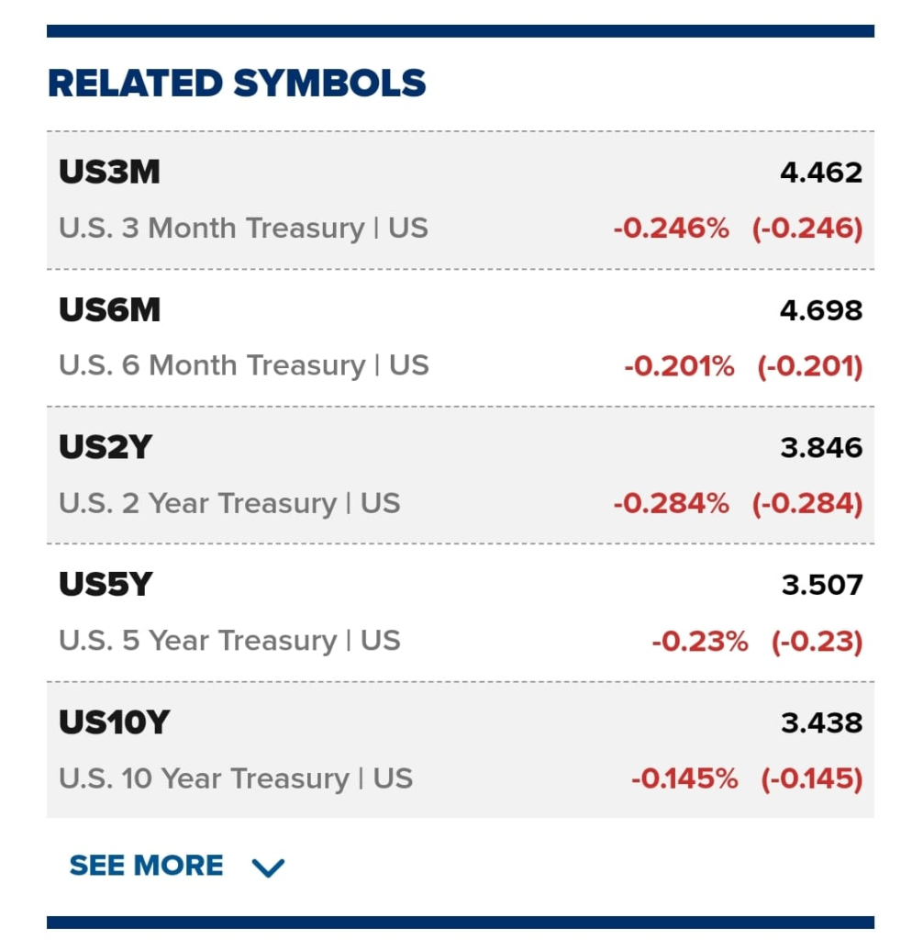Click the US3M change -0.246%
Image resolution: width=912 pixels, height=940 pixels.
pos(672,229)
